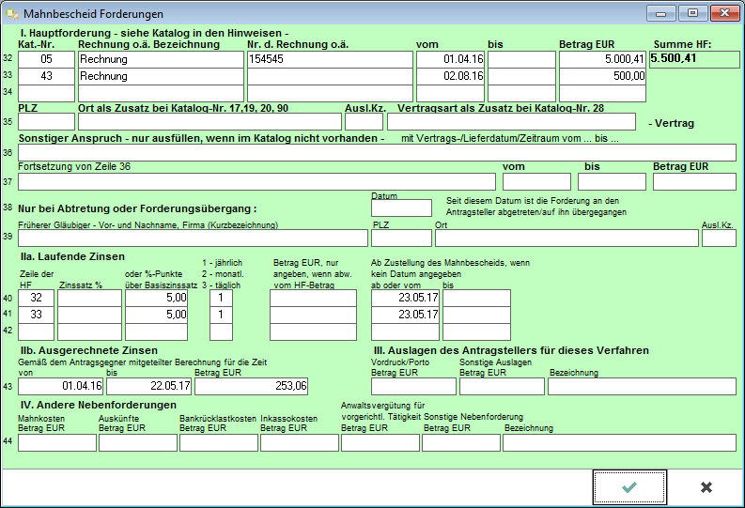
Task: Click the Summe HF field showing 5.500,41
Action: tap(694, 59)
